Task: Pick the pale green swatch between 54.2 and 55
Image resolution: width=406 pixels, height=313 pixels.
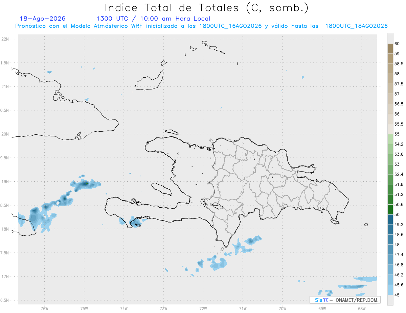Action: [390, 139]
